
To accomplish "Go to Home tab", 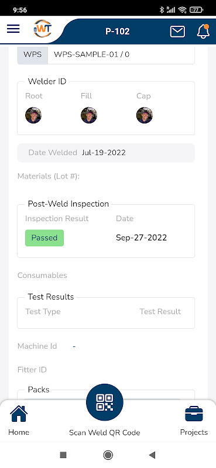I will [19, 420].
